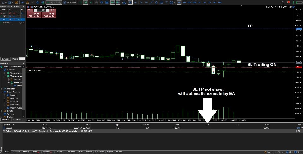This screenshot has width=303, height=154.
Task: Click the Zoom Out magnifier icon
Action: point(102,3)
